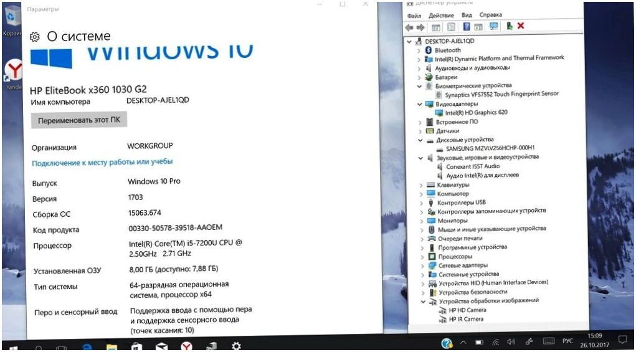
Task: Expand Intel(R) Dynamic Platform and Thermal Framework
Action: click(x=419, y=60)
